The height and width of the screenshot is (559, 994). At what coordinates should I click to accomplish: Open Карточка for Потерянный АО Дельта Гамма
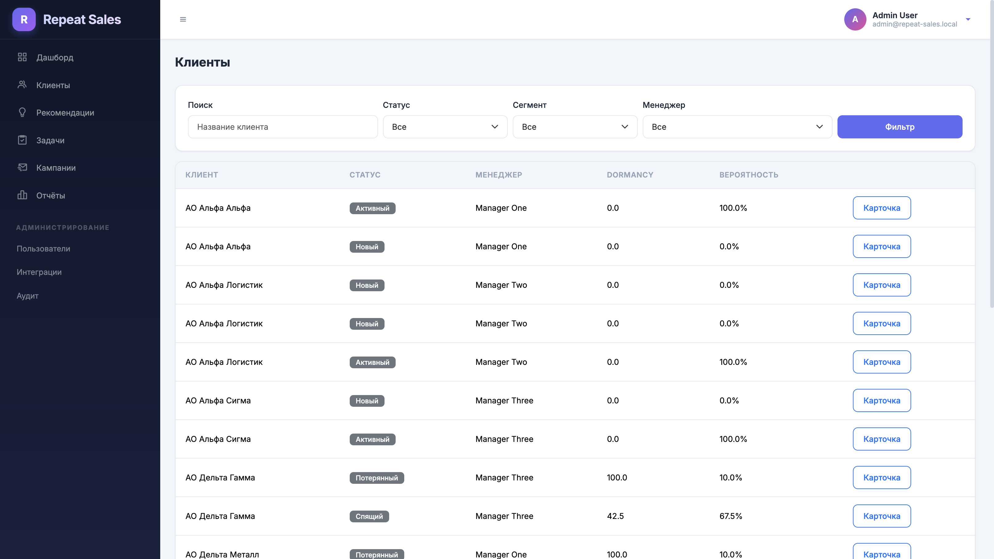(x=882, y=478)
